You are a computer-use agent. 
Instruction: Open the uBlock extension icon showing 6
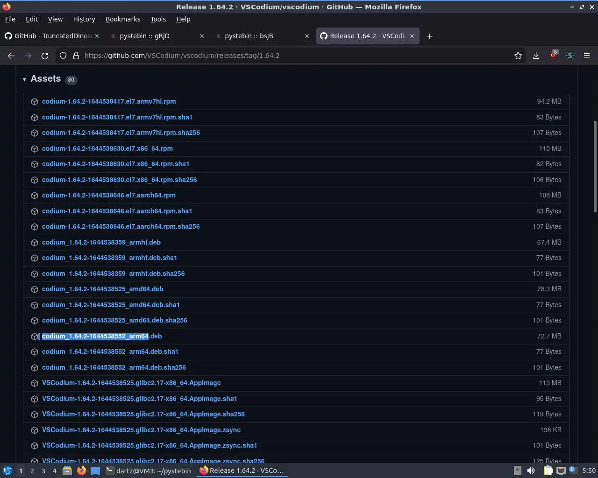click(553, 55)
